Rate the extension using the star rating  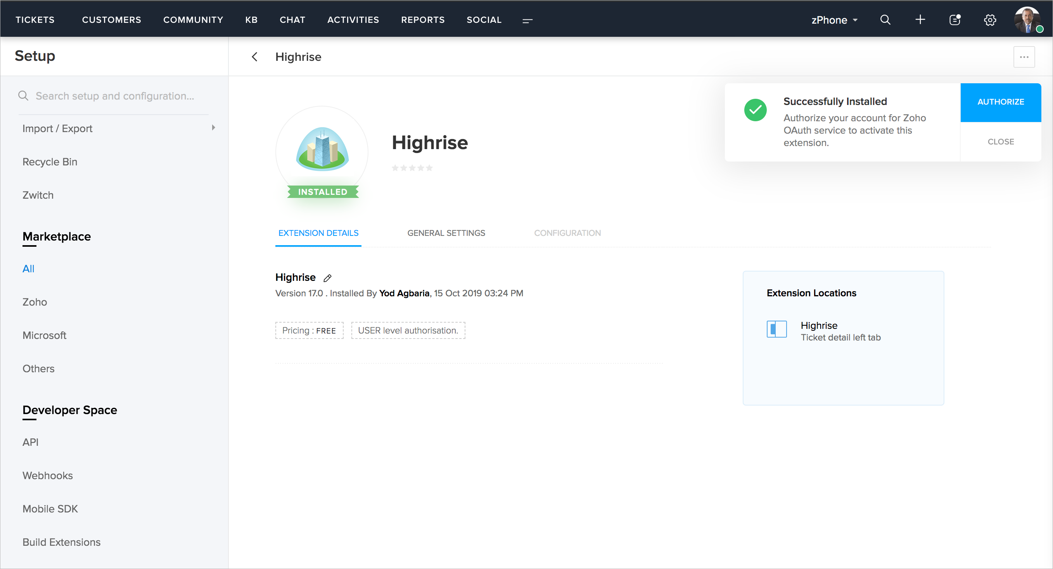point(412,168)
